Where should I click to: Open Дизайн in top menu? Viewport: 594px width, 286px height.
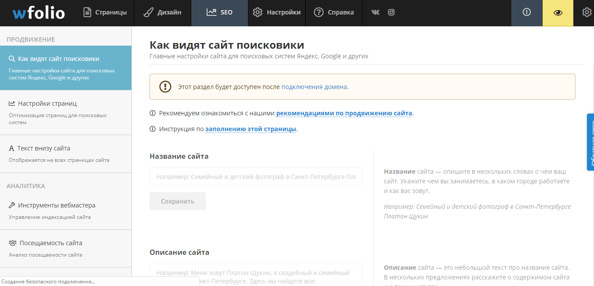point(163,13)
